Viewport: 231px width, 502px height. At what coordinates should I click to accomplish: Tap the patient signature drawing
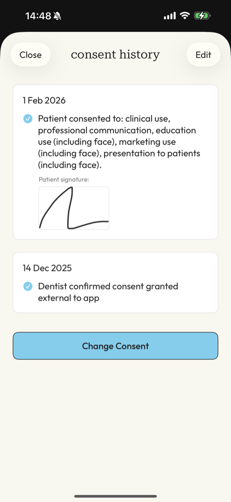(x=74, y=208)
